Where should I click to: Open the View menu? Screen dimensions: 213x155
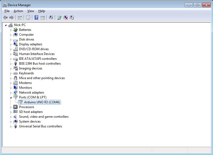point(31,11)
